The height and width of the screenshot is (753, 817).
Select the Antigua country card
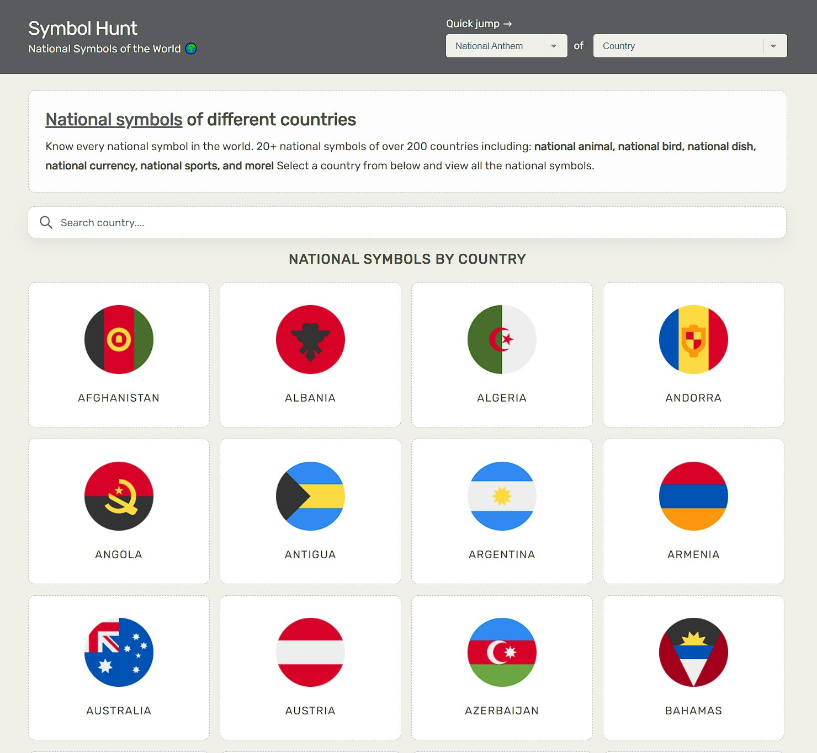coord(310,511)
